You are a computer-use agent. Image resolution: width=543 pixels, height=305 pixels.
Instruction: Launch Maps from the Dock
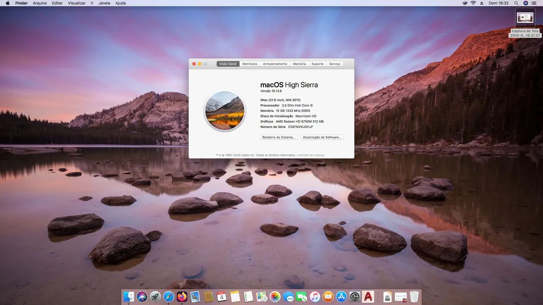[x=261, y=297]
